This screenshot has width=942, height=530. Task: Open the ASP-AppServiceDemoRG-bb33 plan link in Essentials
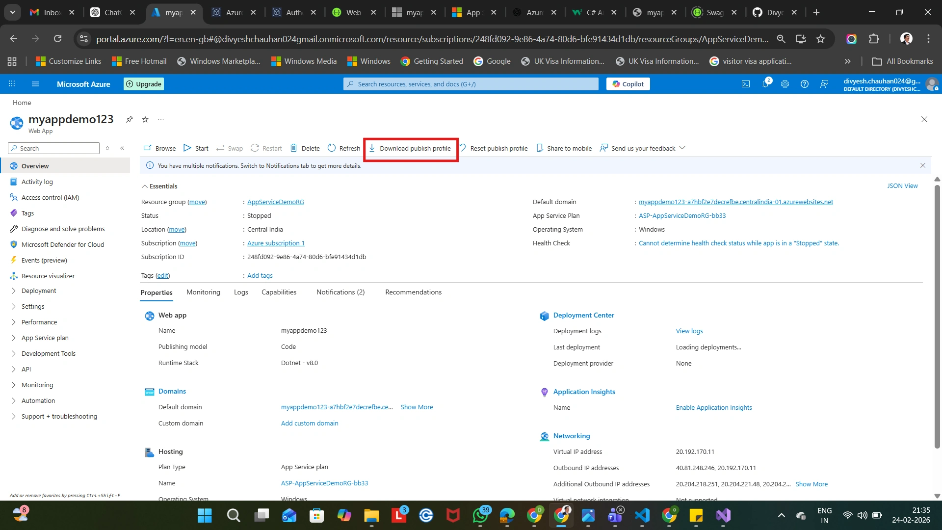682,216
